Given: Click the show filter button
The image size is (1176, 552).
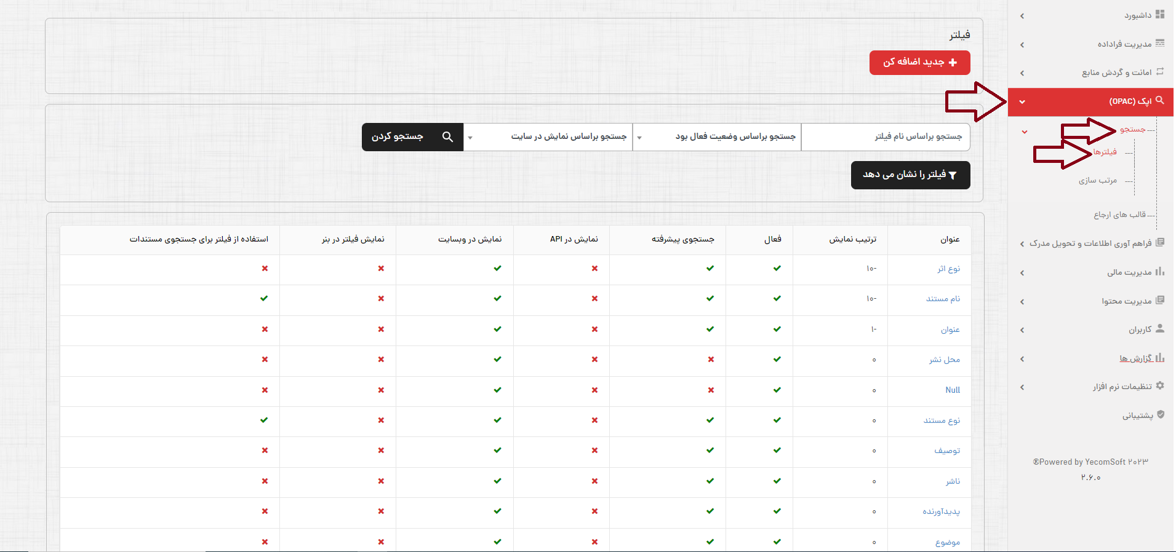Looking at the screenshot, I should [910, 175].
